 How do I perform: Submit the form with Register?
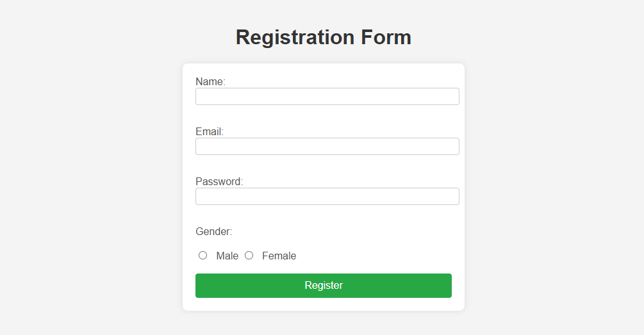[x=323, y=286]
